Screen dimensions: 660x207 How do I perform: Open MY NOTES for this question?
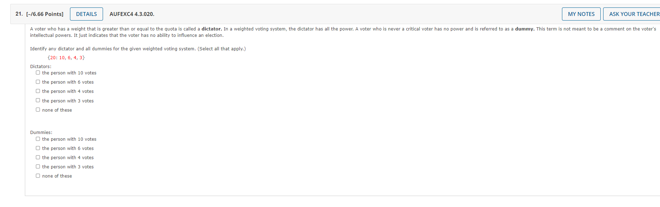[x=581, y=14]
